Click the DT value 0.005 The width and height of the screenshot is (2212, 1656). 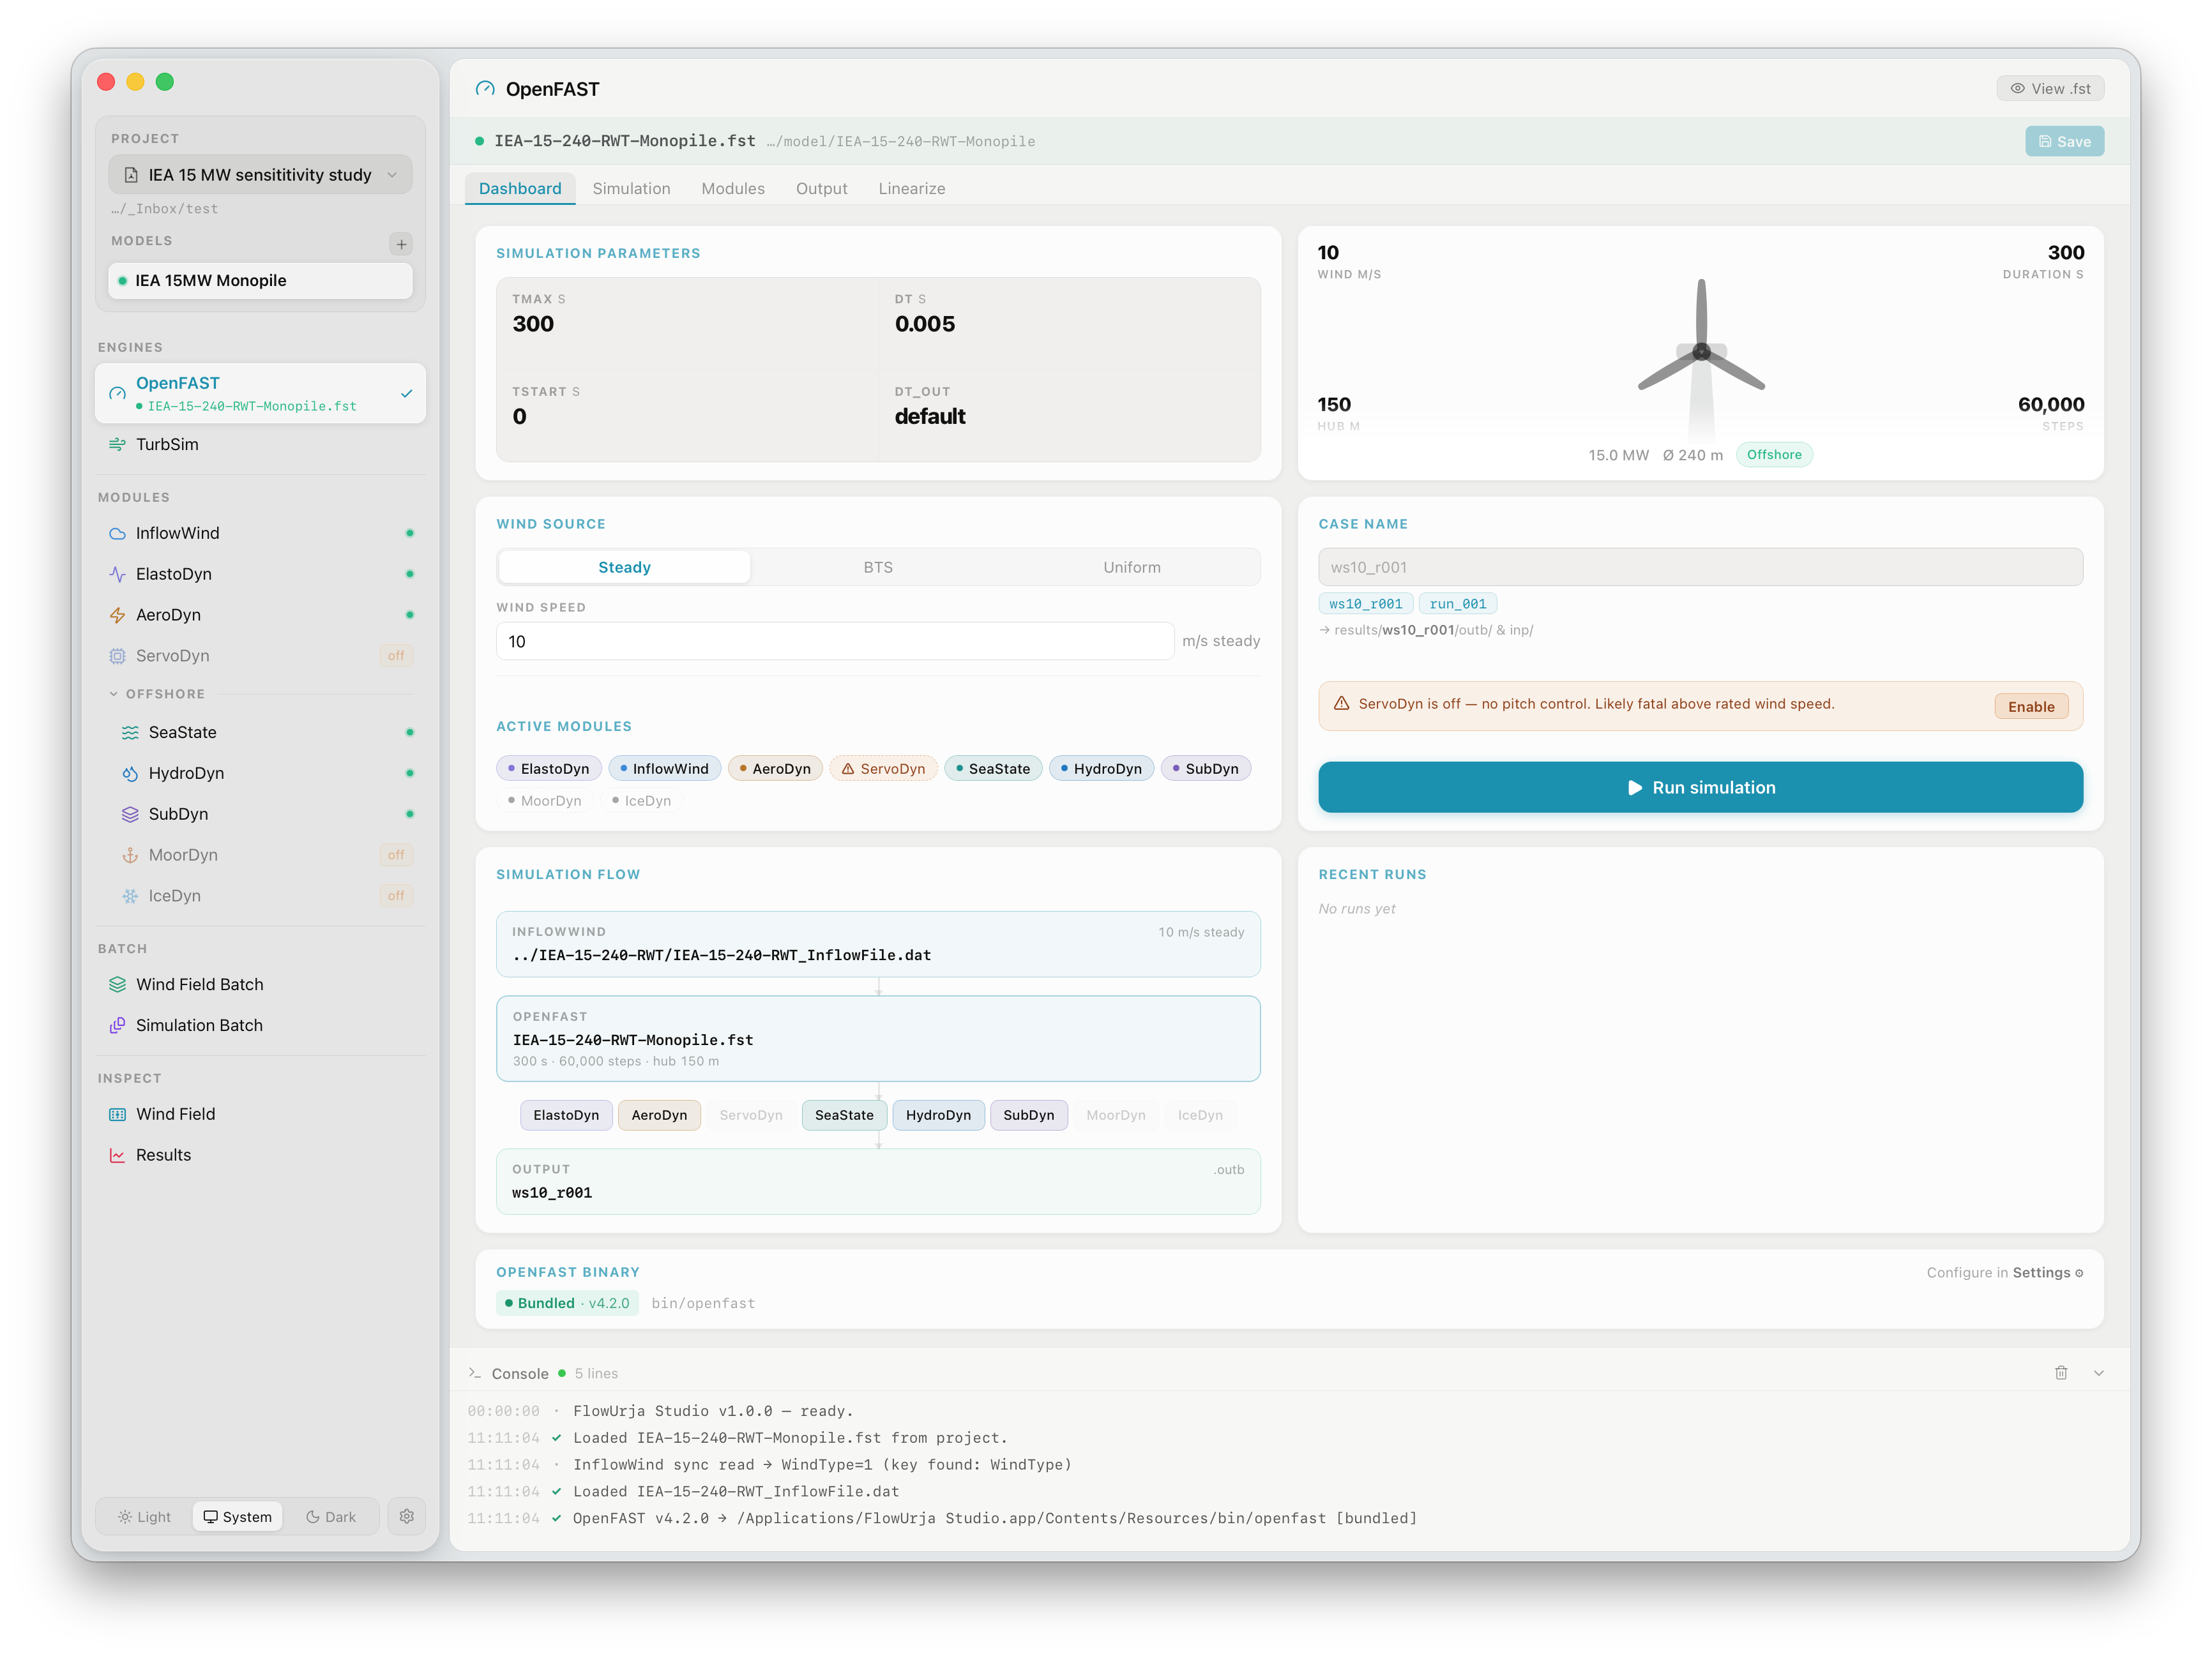click(924, 324)
